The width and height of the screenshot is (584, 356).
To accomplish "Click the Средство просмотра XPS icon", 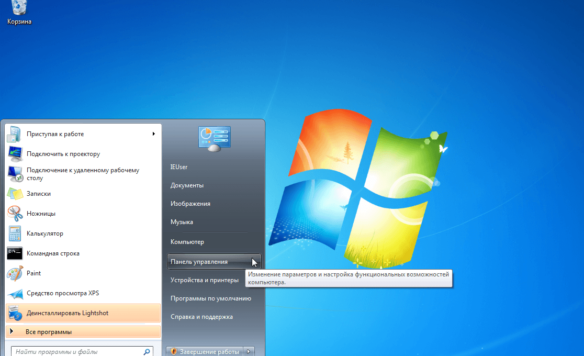I will [x=15, y=293].
